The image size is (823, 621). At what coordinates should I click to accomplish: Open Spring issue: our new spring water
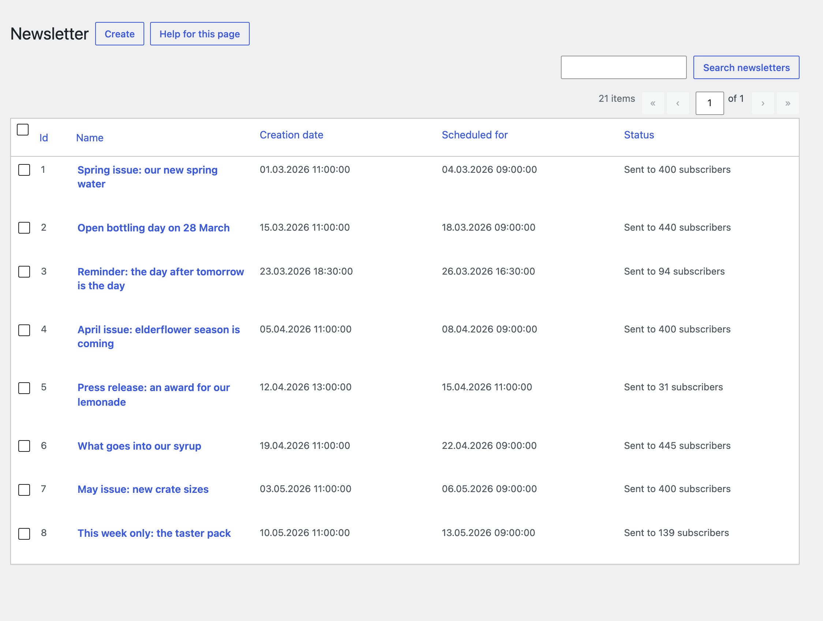[x=147, y=177]
